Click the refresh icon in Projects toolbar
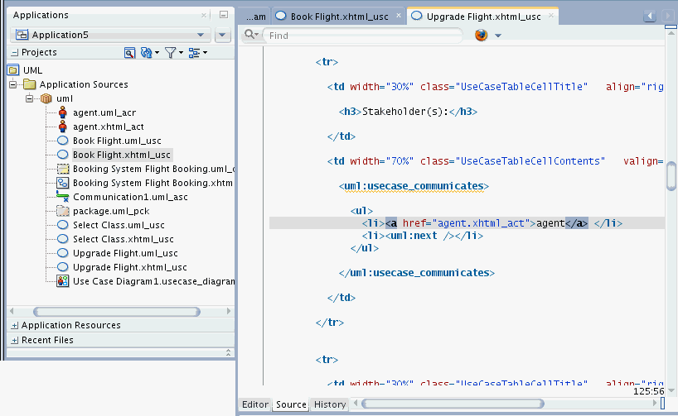The height and width of the screenshot is (416, 678). [147, 52]
